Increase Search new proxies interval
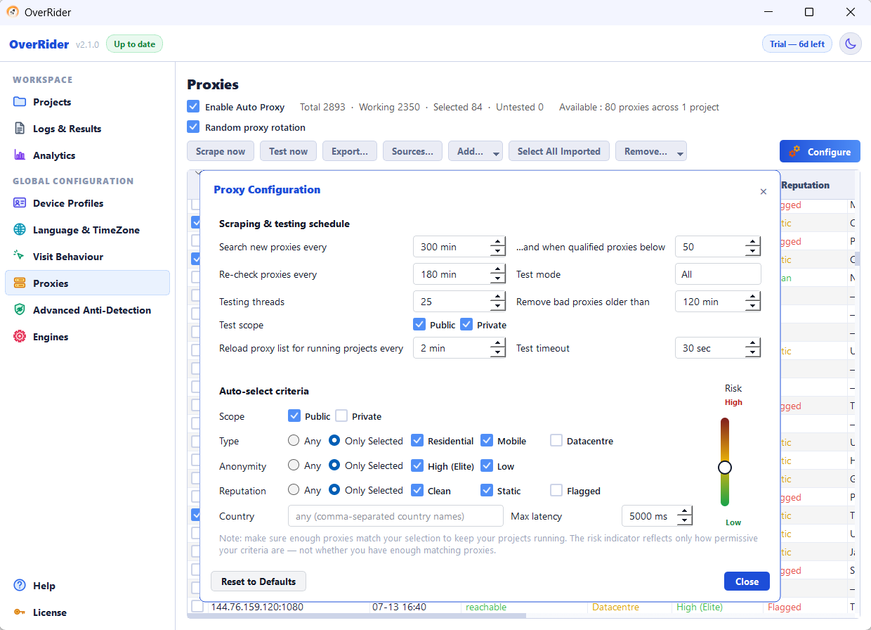Image resolution: width=871 pixels, height=630 pixels. (497, 243)
